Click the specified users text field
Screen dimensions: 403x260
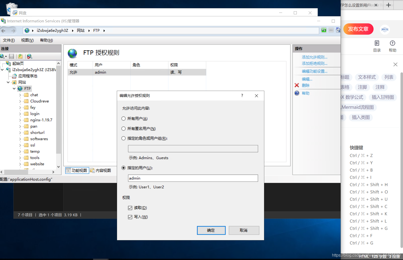193,178
